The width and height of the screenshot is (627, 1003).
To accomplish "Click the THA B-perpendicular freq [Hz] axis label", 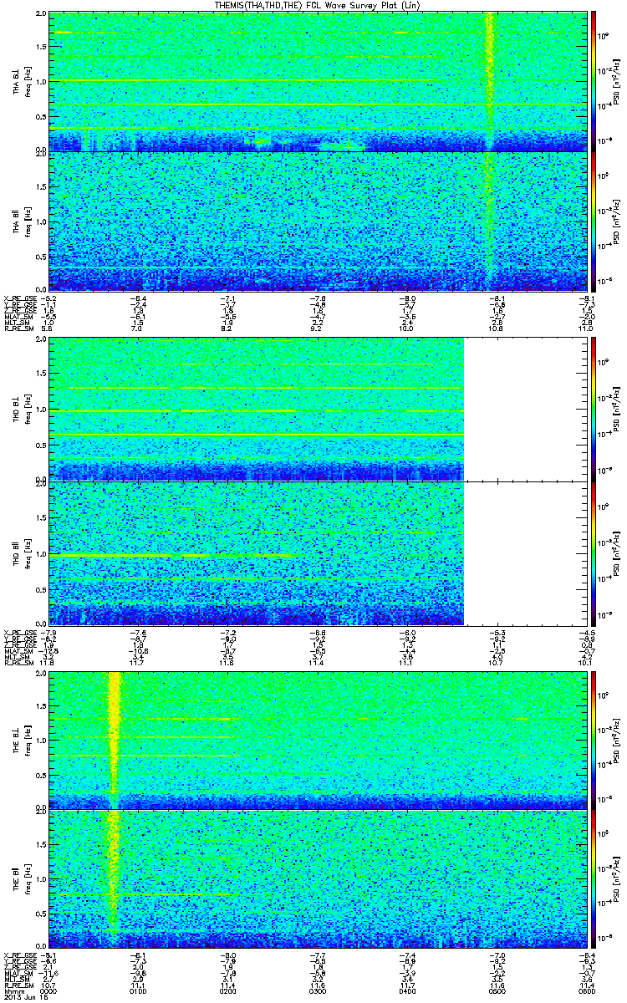I will 28,82.
